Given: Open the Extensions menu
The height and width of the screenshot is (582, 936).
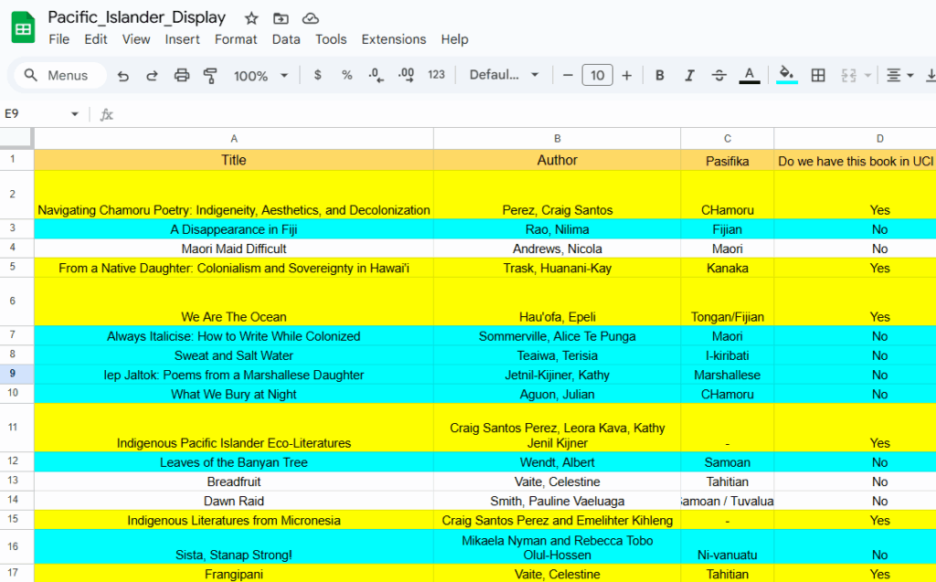Looking at the screenshot, I should (393, 39).
